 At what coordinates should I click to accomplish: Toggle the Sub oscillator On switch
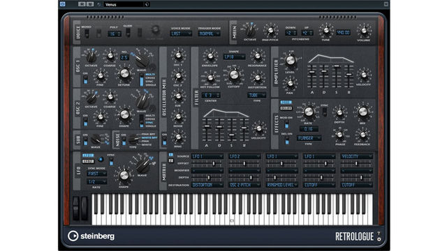[x=85, y=141]
